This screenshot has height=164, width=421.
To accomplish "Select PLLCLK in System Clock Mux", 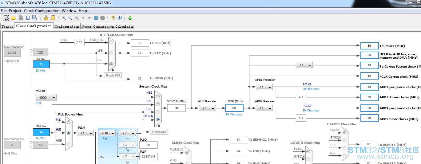I will tap(158, 119).
